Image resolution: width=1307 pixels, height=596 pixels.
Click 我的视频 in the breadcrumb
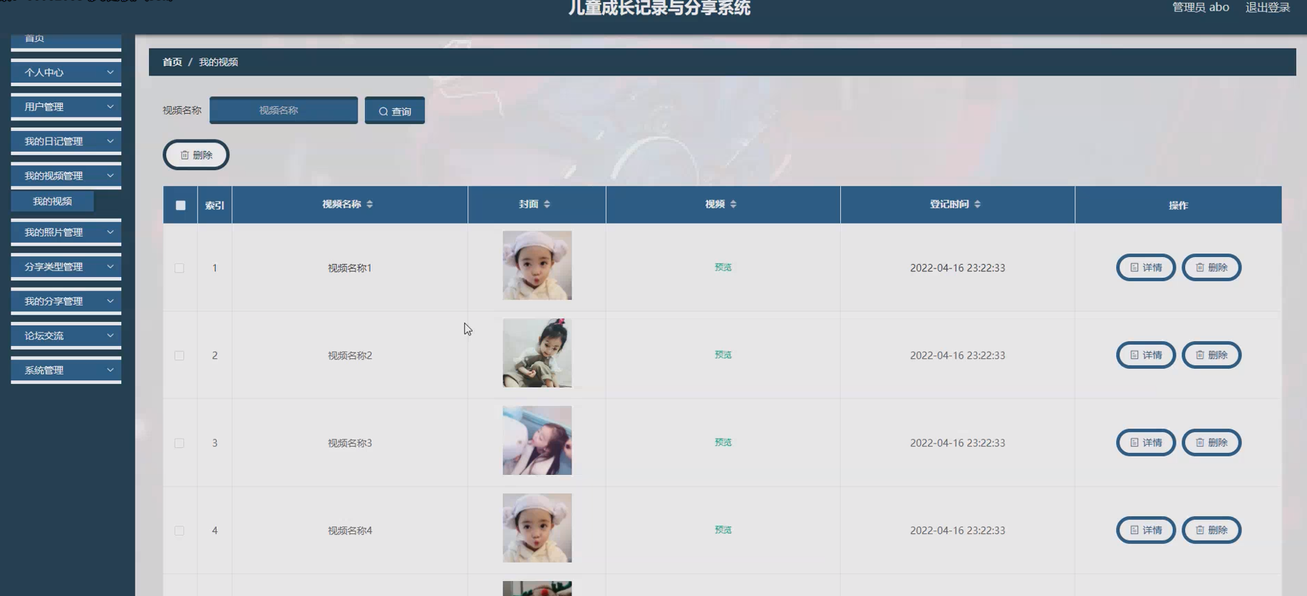(218, 63)
